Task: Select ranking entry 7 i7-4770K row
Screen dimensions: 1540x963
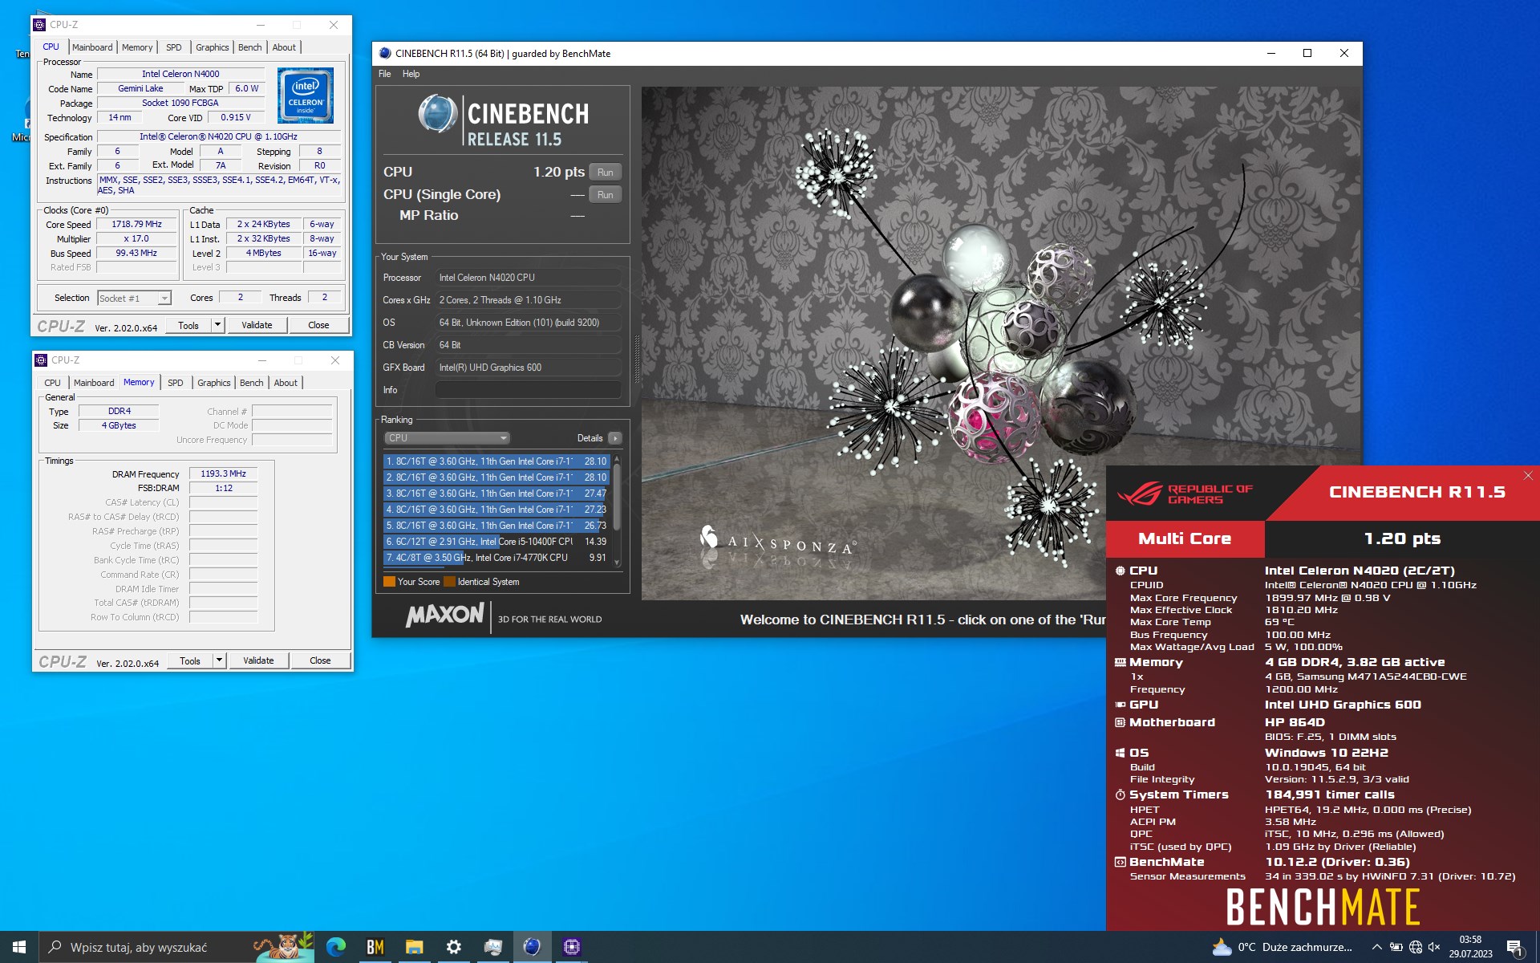Action: (496, 558)
